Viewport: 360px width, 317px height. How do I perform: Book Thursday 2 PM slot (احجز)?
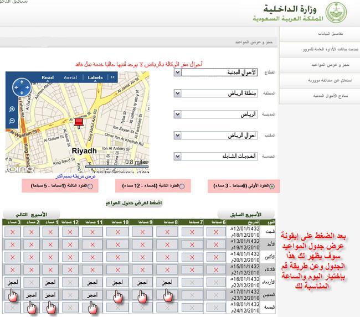31,295
